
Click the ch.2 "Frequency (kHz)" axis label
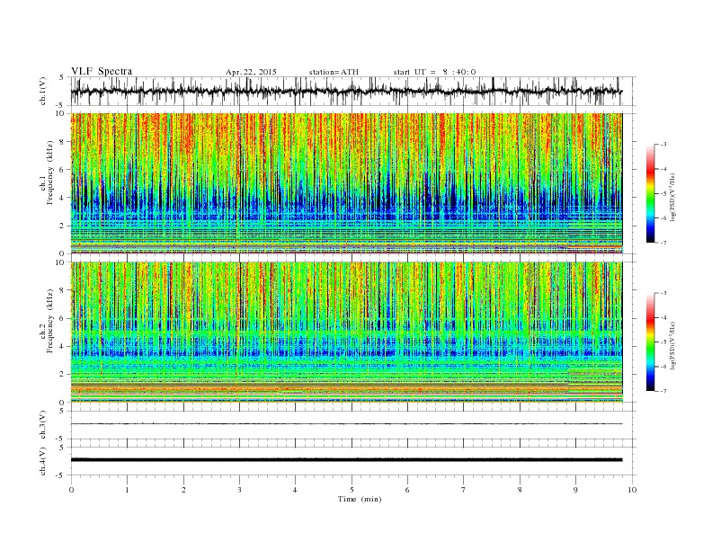[x=50, y=322]
